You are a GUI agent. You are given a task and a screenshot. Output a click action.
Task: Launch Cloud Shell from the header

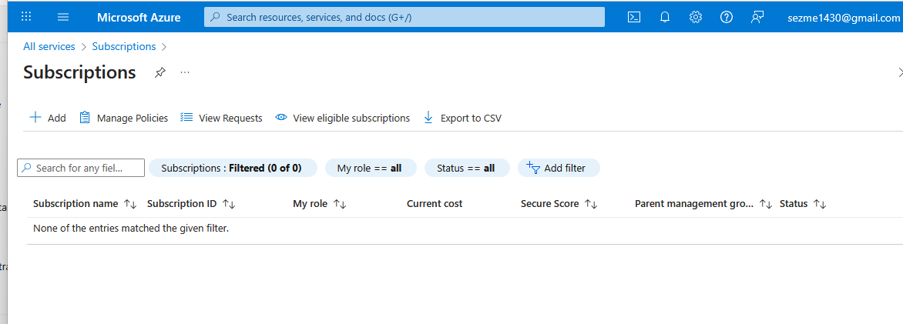pos(634,17)
